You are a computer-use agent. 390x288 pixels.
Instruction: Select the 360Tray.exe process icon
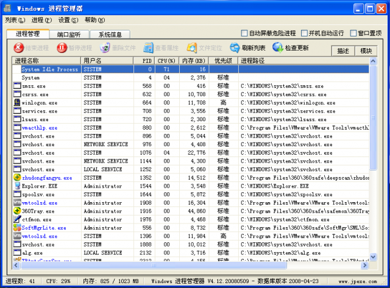pos(17,211)
